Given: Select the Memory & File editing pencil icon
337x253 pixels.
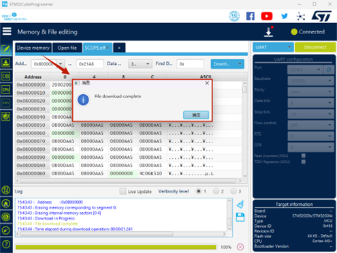Looking at the screenshot, I should coord(6,49).
